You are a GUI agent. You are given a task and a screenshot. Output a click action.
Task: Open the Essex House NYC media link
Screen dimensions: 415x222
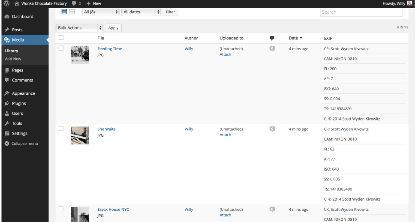point(113,209)
